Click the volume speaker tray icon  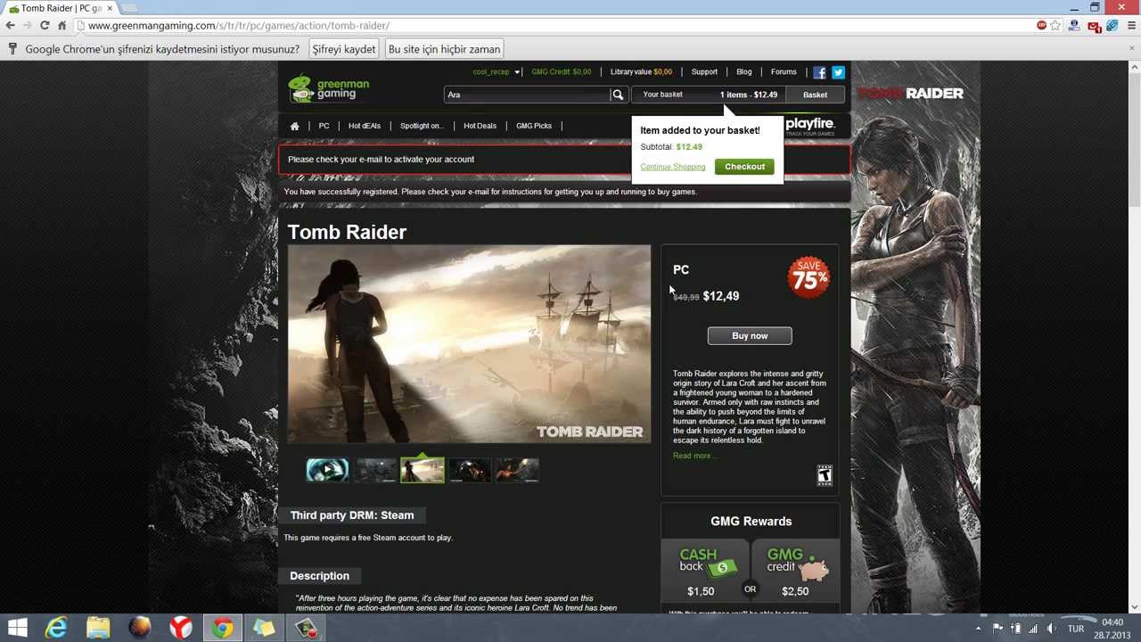[1051, 629]
